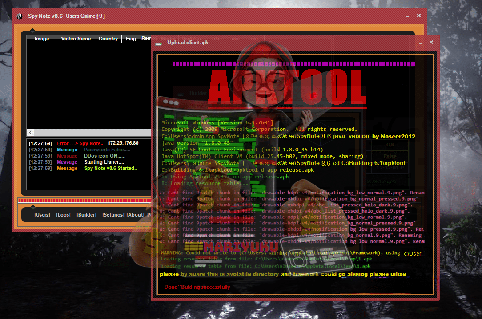Select the Victim Name column header
The width and height of the screenshot is (482, 319).
(76, 39)
